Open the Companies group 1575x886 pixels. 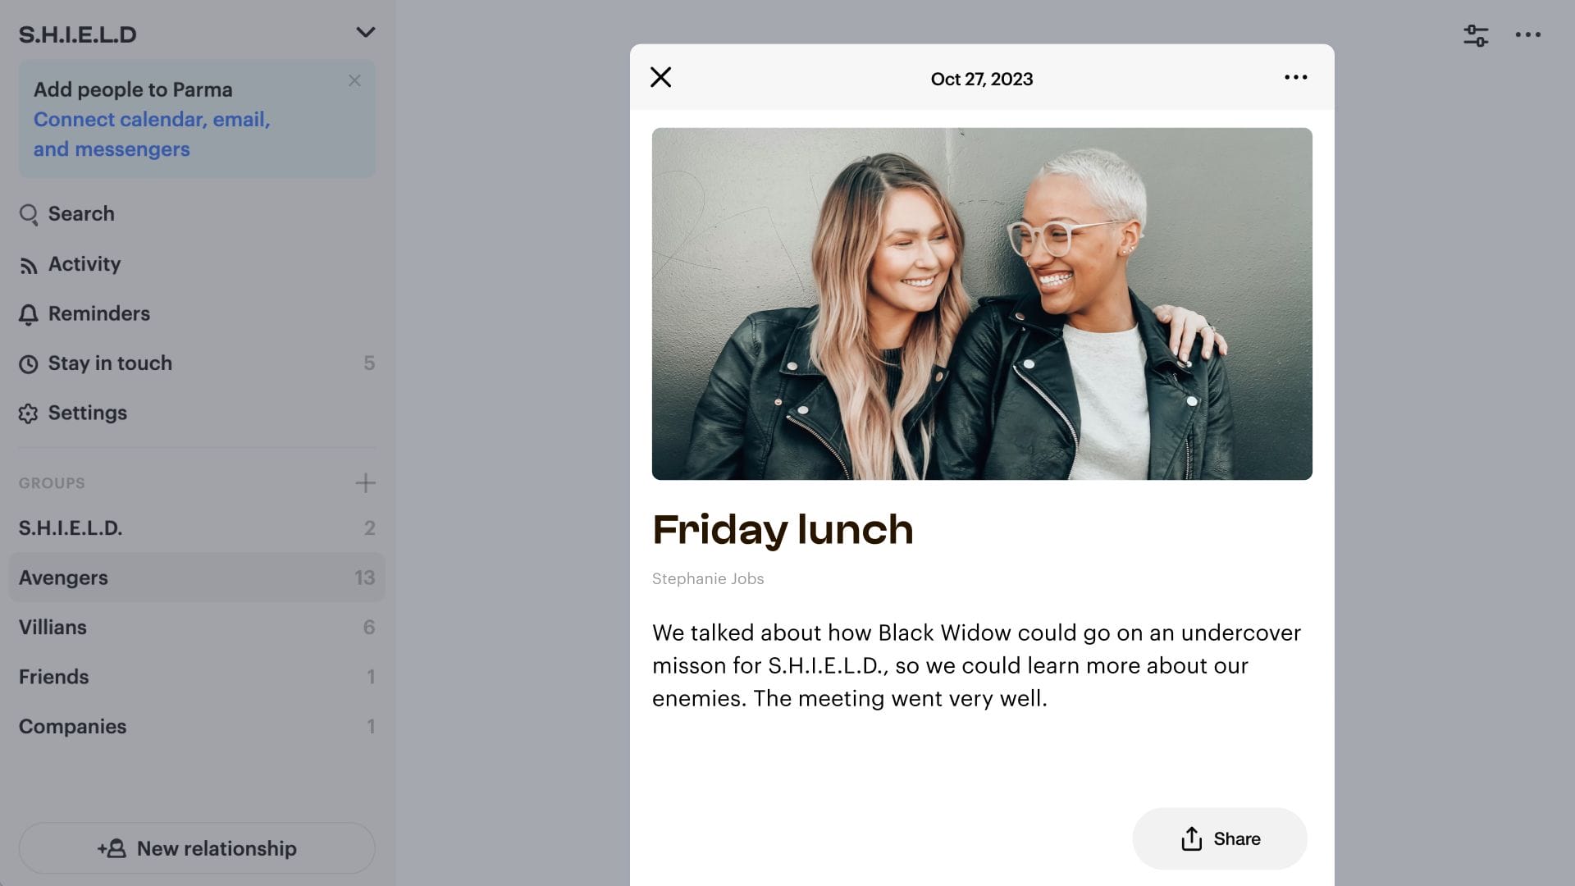tap(197, 727)
